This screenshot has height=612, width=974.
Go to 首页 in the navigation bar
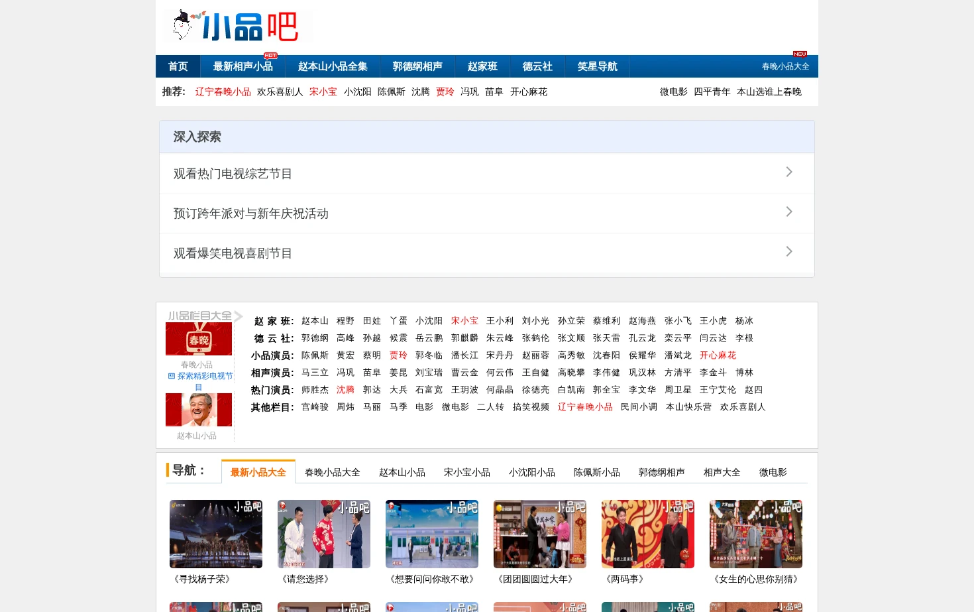tap(178, 66)
